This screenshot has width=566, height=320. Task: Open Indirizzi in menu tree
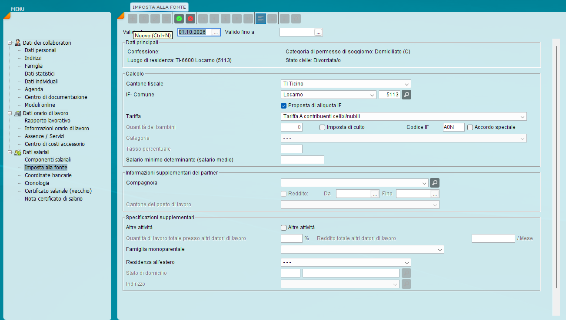pos(33,58)
